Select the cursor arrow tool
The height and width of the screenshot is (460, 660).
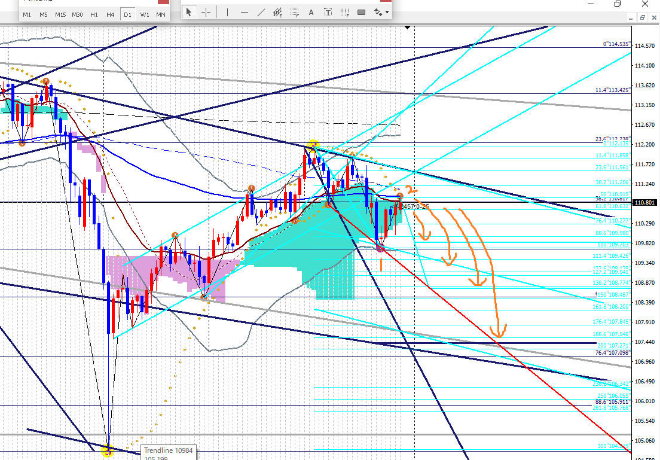188,12
